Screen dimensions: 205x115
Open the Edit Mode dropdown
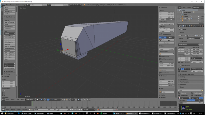tap(30, 100)
